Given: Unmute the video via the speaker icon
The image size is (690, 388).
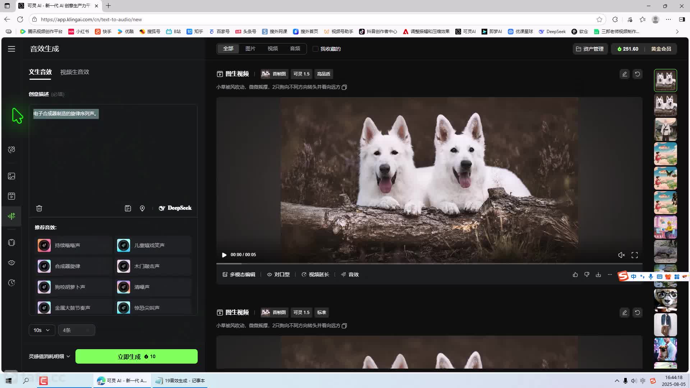Looking at the screenshot, I should coord(621,255).
